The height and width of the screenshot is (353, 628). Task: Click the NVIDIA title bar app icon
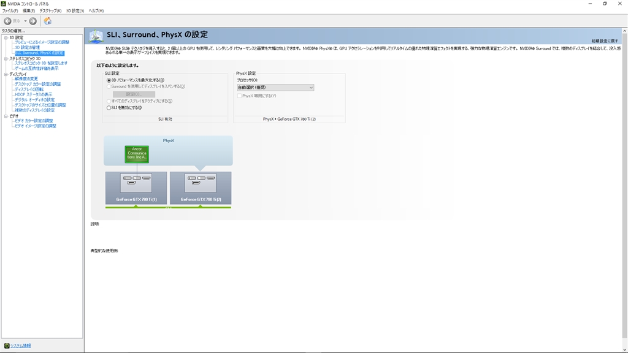[x=4, y=4]
